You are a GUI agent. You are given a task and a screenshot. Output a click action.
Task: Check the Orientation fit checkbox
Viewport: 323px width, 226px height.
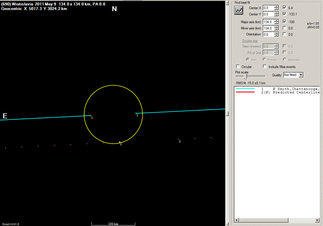point(284,34)
